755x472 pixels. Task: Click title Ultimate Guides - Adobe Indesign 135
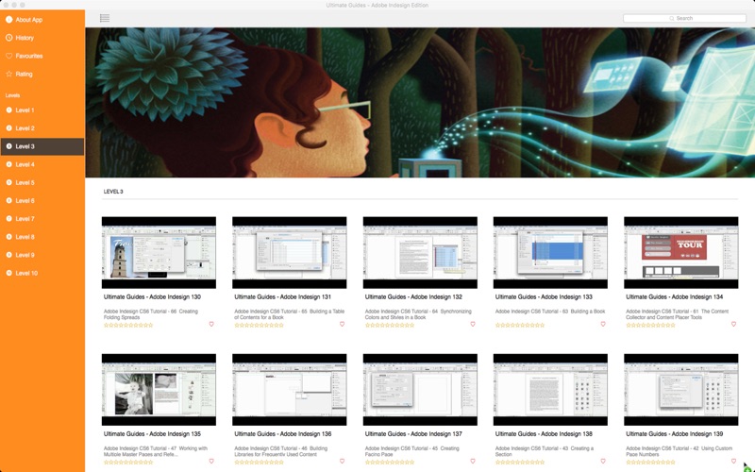tap(152, 434)
